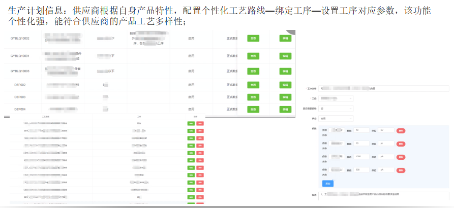This screenshot has width=454, height=210.
Task: Click the unit field showing kV
Action: click(386, 130)
